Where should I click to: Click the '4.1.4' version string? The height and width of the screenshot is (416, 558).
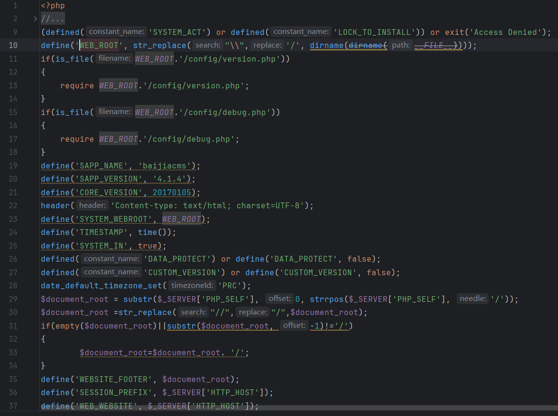[x=167, y=179]
